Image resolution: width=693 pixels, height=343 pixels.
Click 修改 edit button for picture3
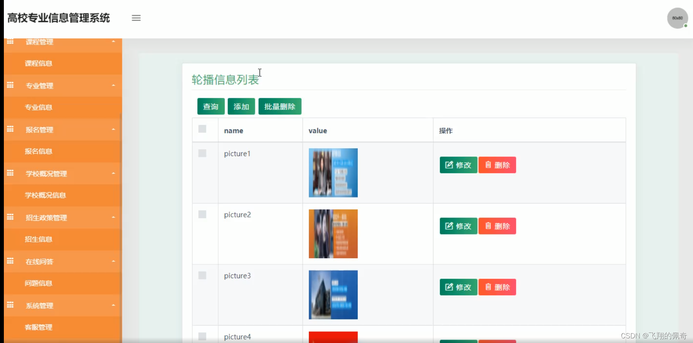tap(459, 287)
